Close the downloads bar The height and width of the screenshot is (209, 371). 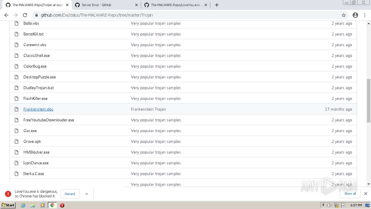[366, 194]
